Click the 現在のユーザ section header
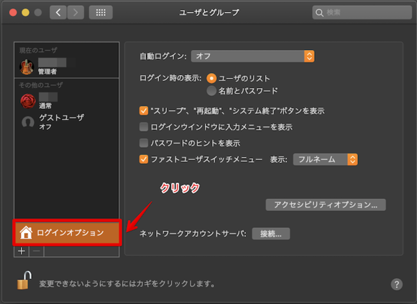 [38, 50]
